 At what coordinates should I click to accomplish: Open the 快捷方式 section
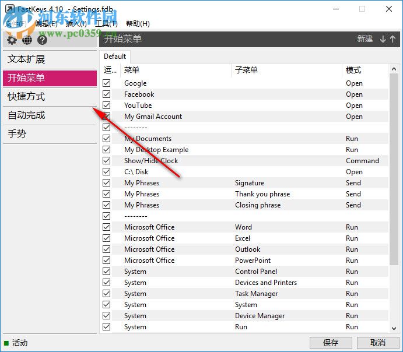[50, 97]
